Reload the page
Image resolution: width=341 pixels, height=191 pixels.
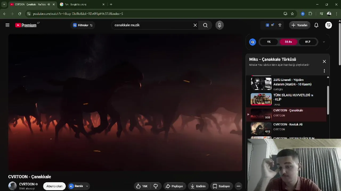click(20, 14)
